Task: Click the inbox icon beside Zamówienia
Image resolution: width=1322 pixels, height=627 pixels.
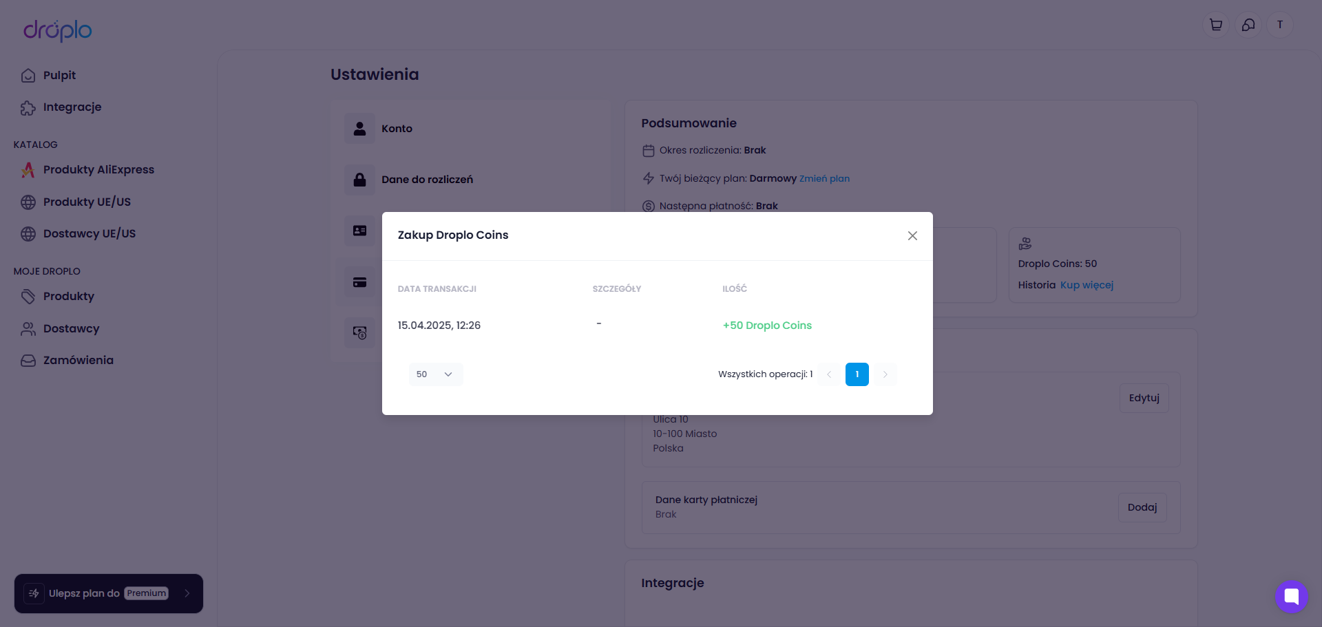Action: (28, 361)
